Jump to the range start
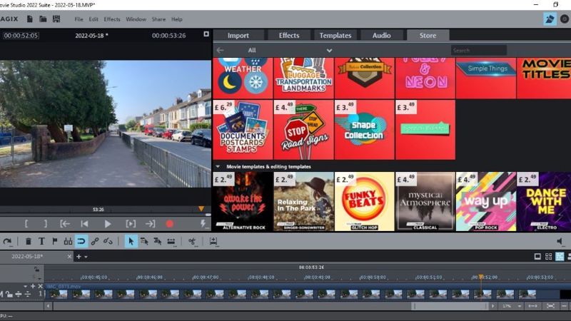The width and height of the screenshot is (571, 321). click(x=65, y=224)
